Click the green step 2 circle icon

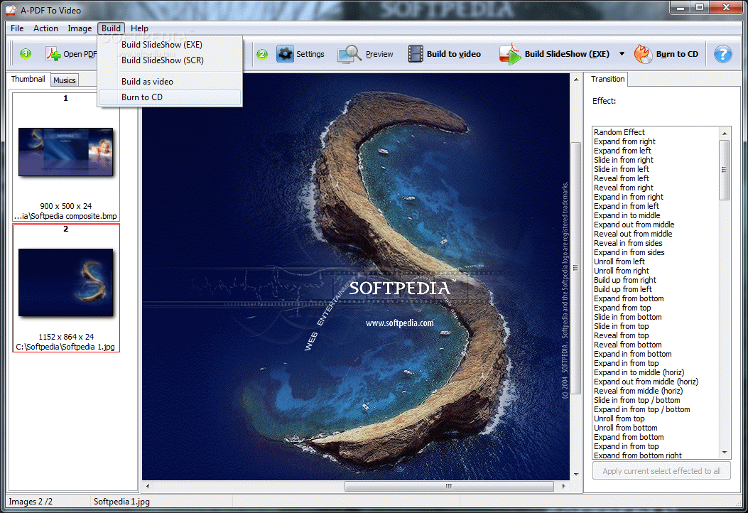coord(262,54)
